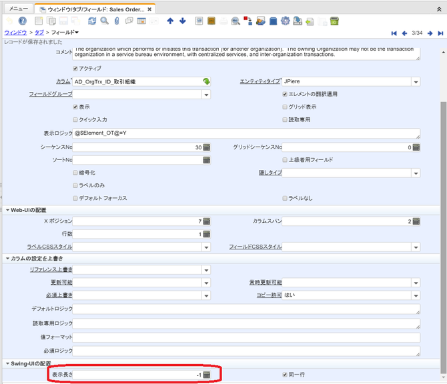Click the Requests toolbar icon

(261, 21)
